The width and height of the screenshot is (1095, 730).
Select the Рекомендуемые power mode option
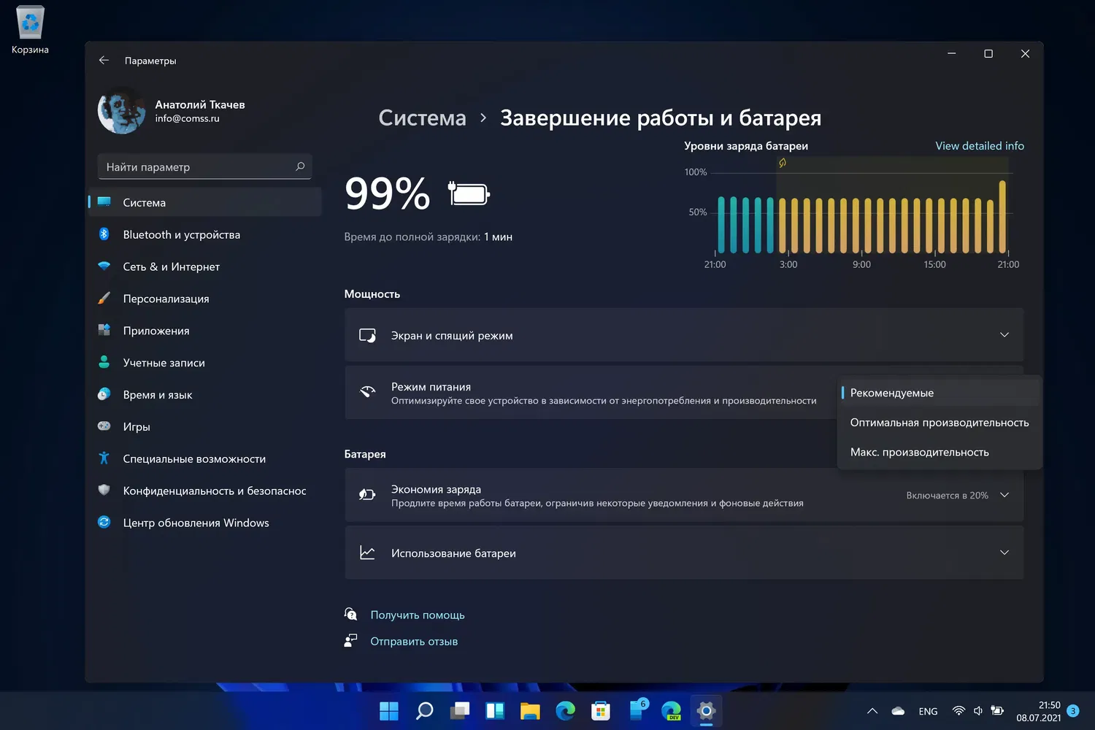(x=940, y=393)
